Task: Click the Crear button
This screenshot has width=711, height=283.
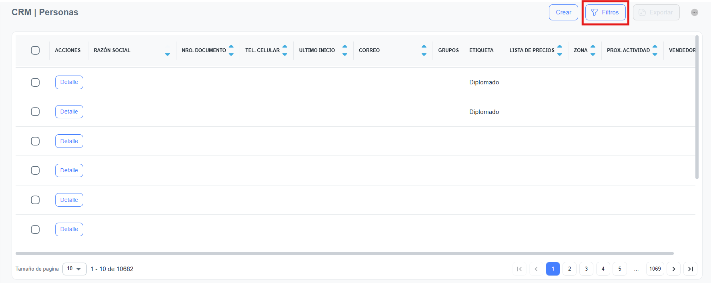Action: click(x=563, y=12)
